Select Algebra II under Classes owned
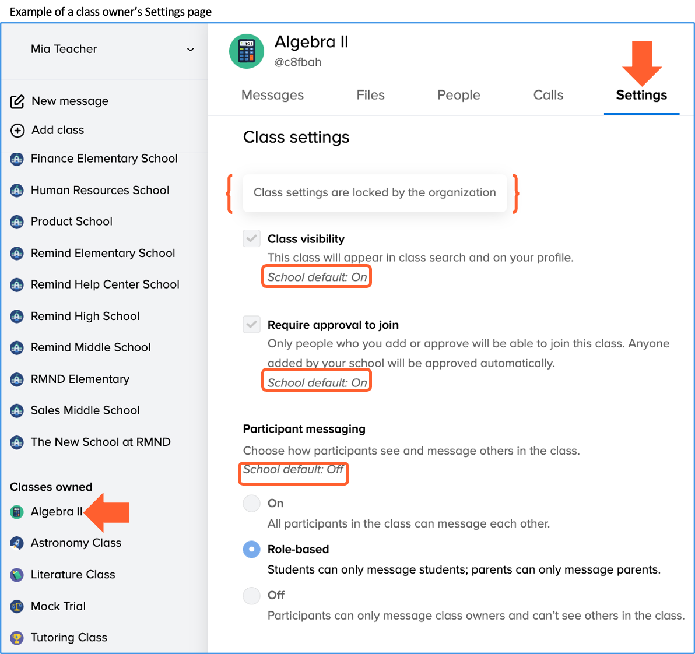This screenshot has height=654, width=695. (x=56, y=512)
